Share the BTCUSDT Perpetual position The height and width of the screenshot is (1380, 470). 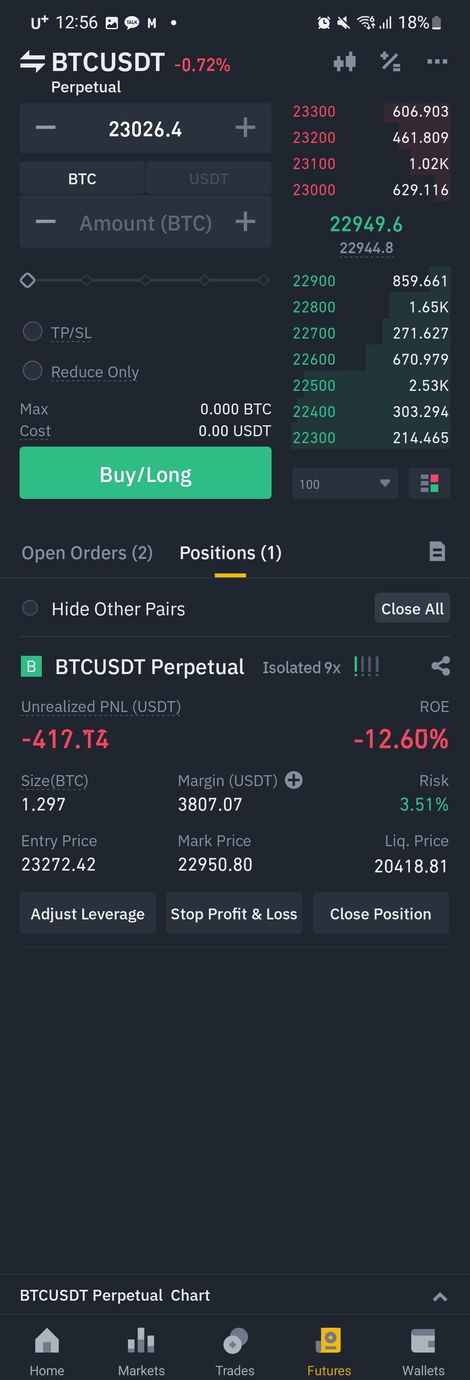[x=440, y=666]
